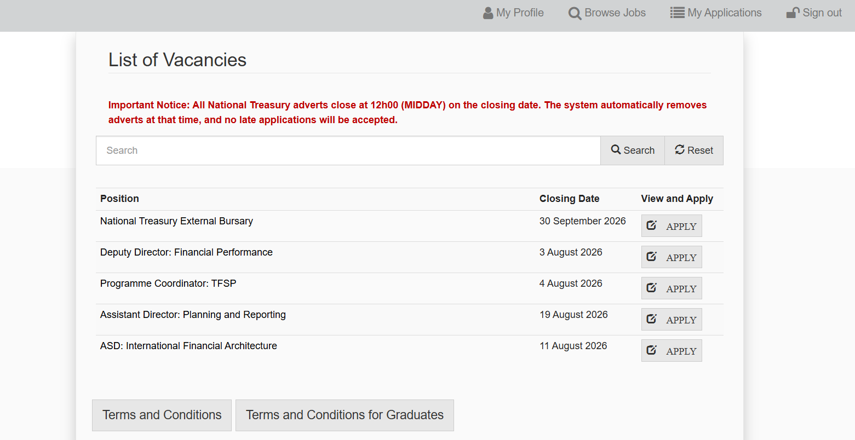This screenshot has width=855, height=440.
Task: Click the Browse Jobs magnifier icon
Action: [x=575, y=14]
